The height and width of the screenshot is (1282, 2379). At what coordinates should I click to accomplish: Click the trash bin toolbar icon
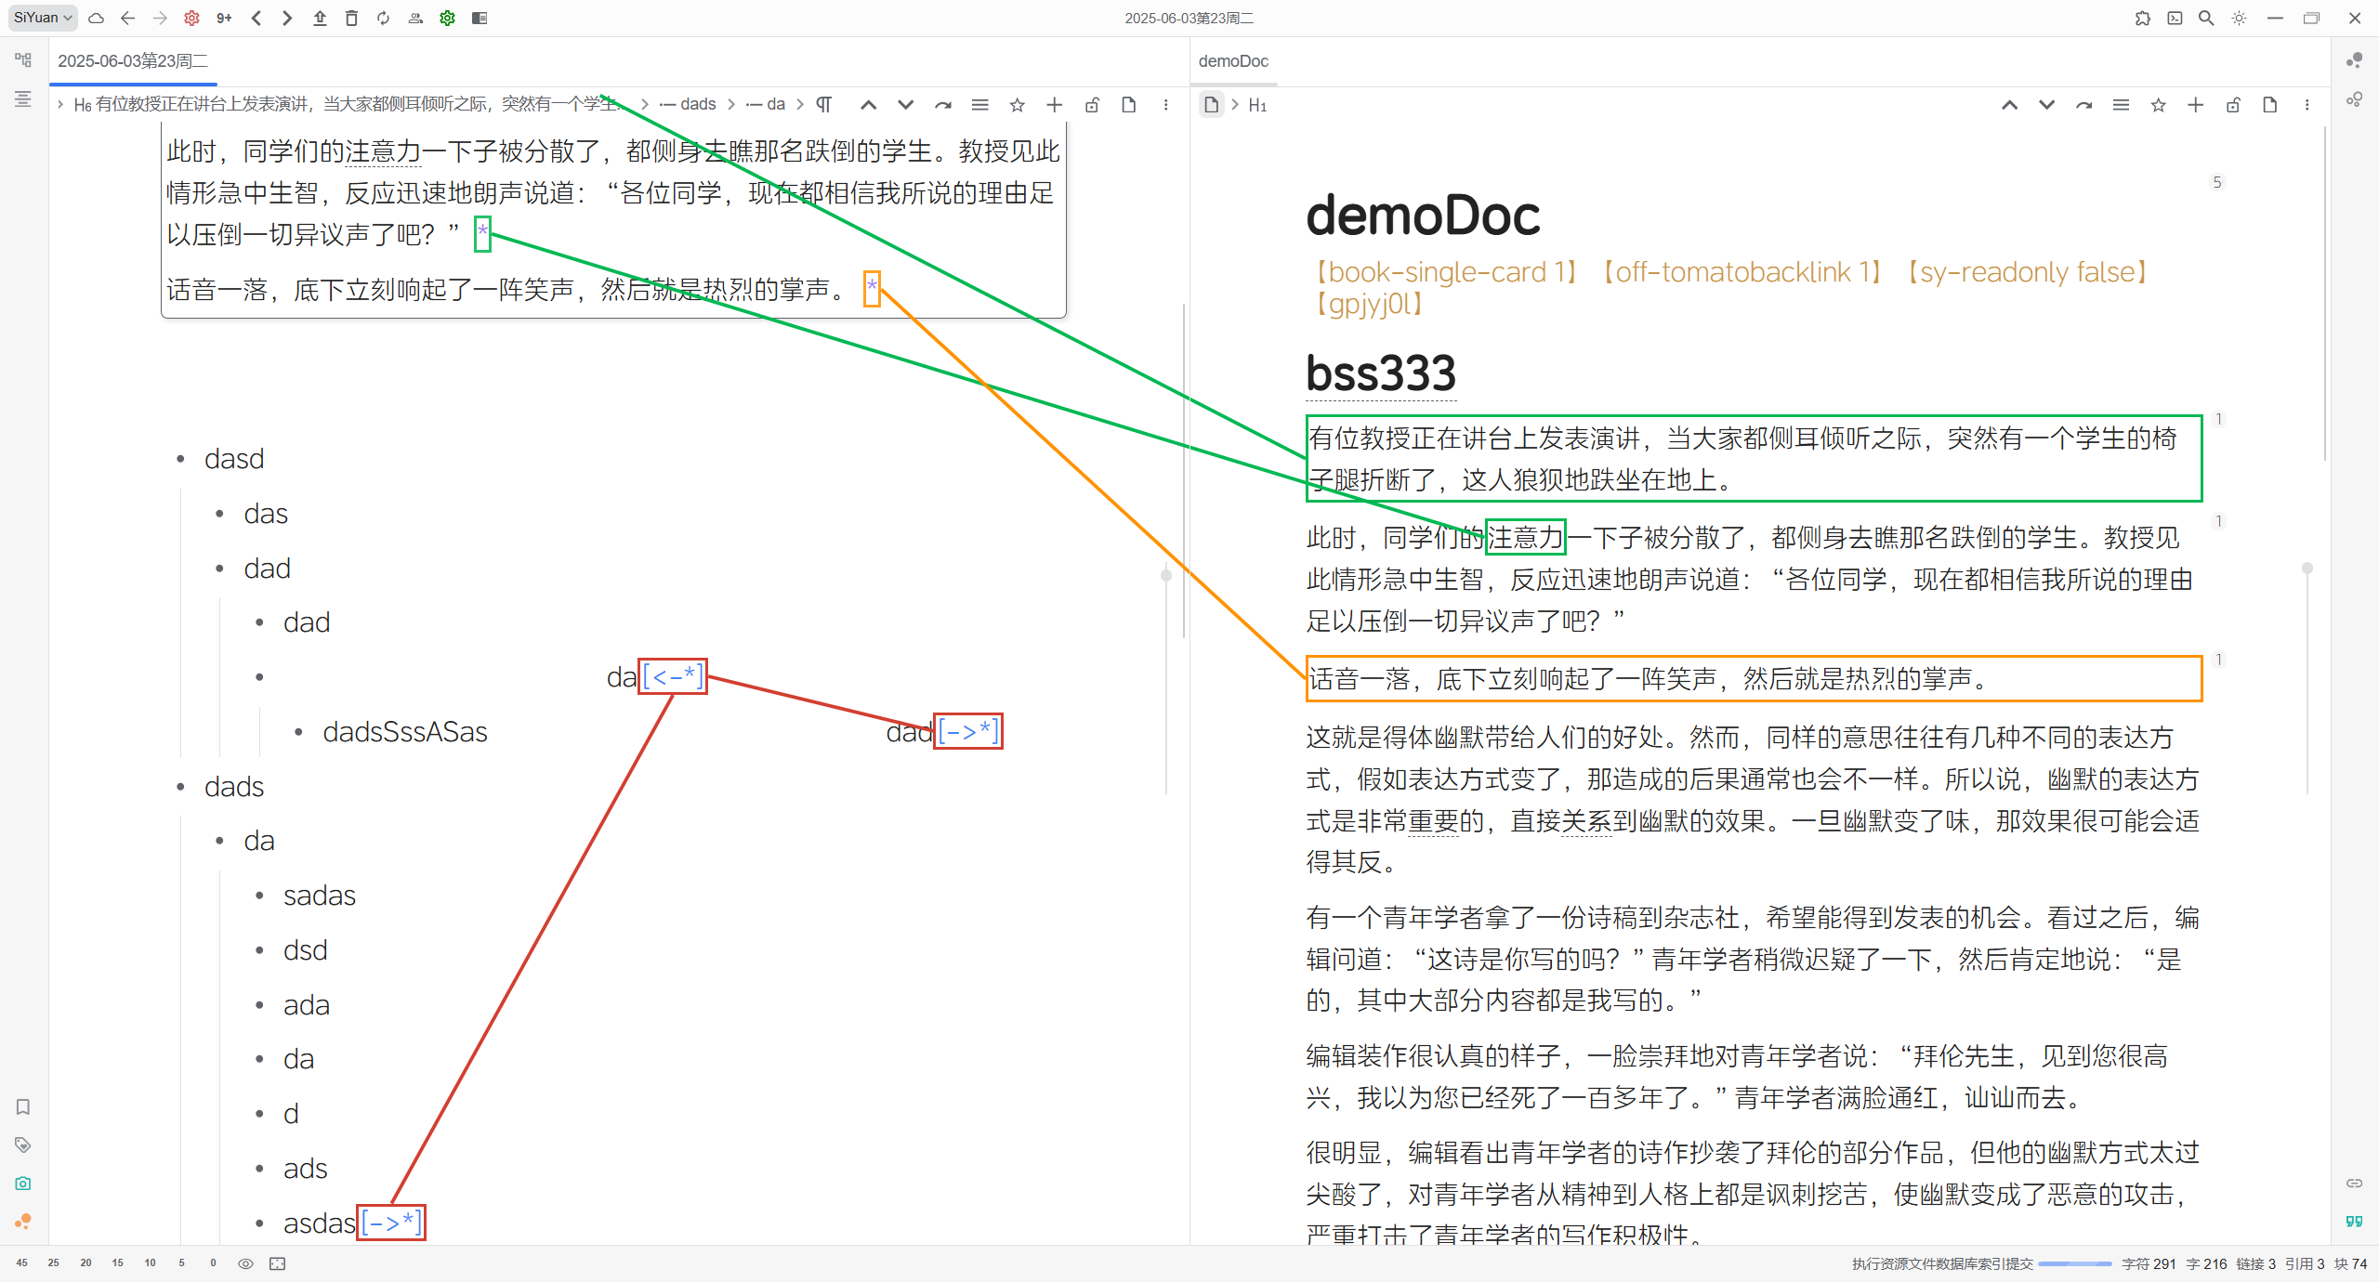tap(351, 18)
